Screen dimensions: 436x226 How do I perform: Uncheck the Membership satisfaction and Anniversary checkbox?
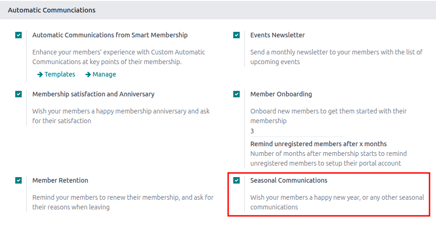pyautogui.click(x=18, y=94)
